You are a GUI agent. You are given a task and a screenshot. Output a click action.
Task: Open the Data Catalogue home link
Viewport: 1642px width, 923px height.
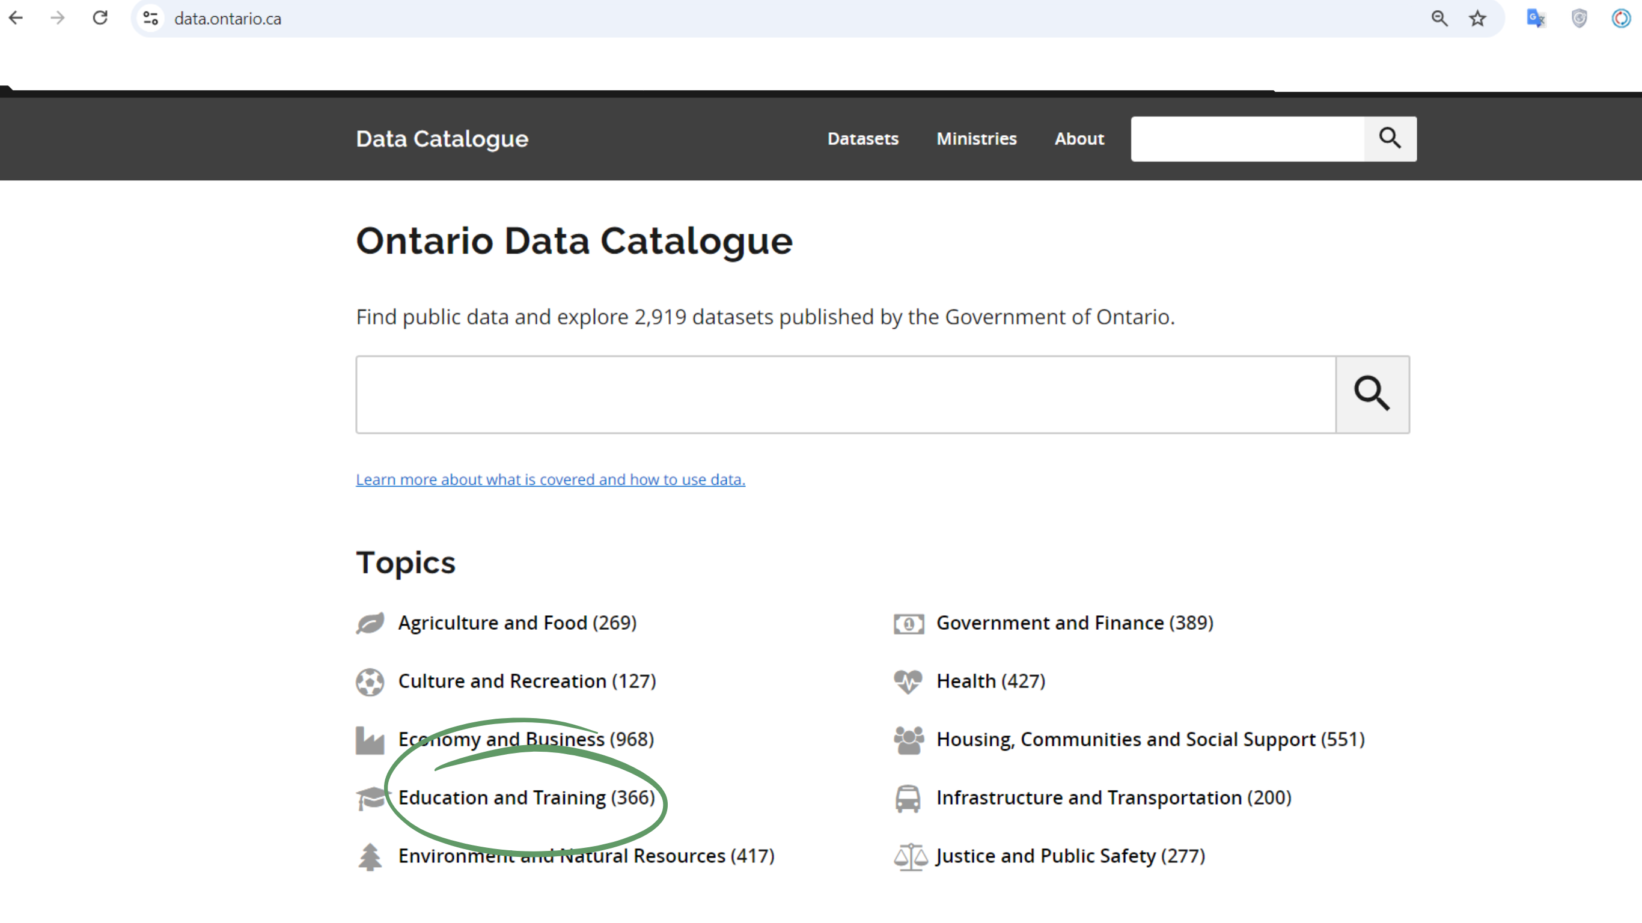442,138
